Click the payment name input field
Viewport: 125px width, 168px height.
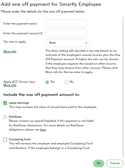(66, 24)
